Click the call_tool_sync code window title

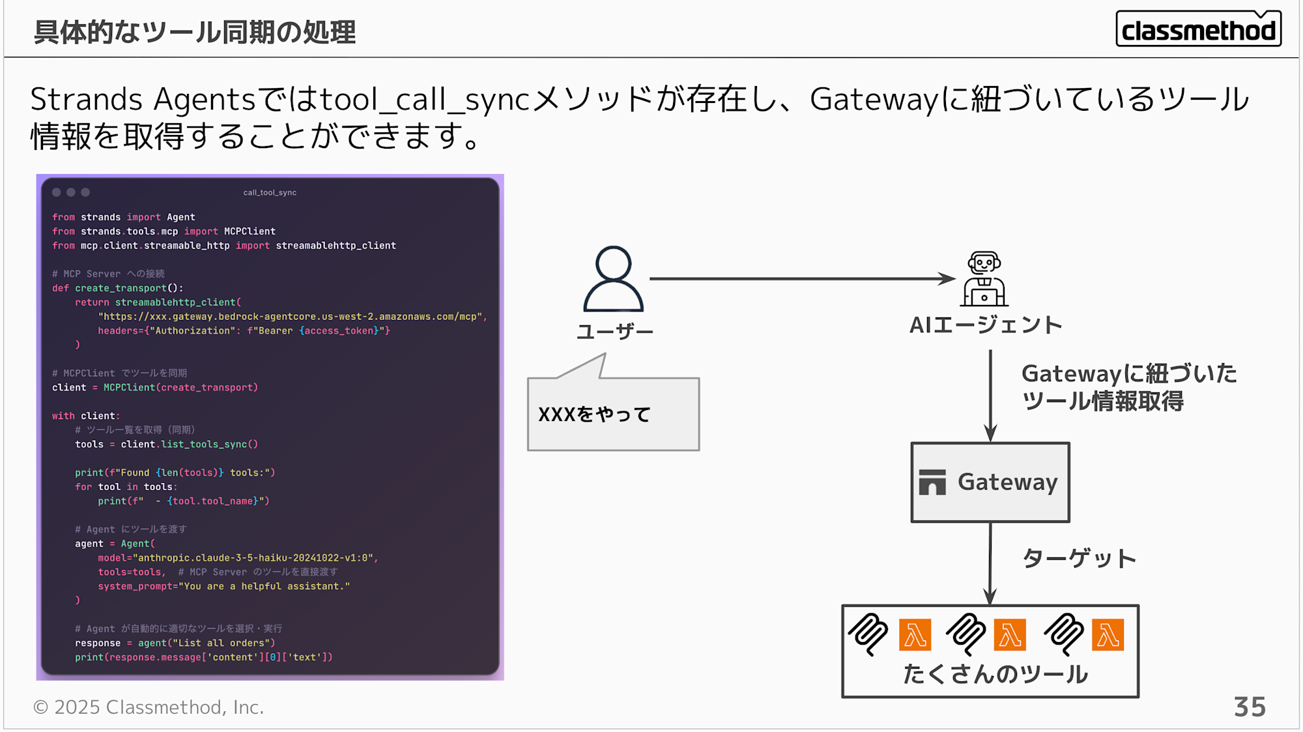point(270,192)
